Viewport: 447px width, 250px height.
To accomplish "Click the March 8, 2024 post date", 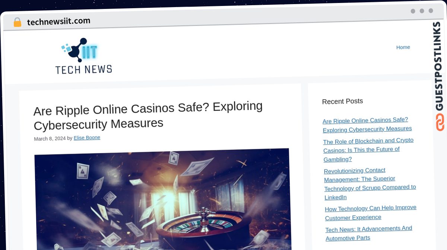I will pyautogui.click(x=50, y=139).
